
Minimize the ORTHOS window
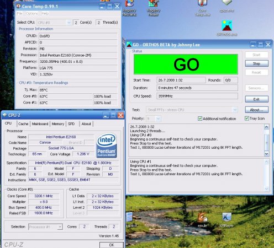click(x=253, y=45)
